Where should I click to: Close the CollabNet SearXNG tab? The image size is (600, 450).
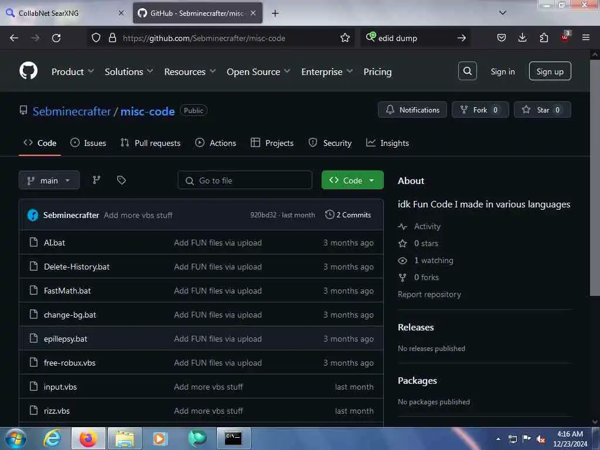tap(121, 13)
